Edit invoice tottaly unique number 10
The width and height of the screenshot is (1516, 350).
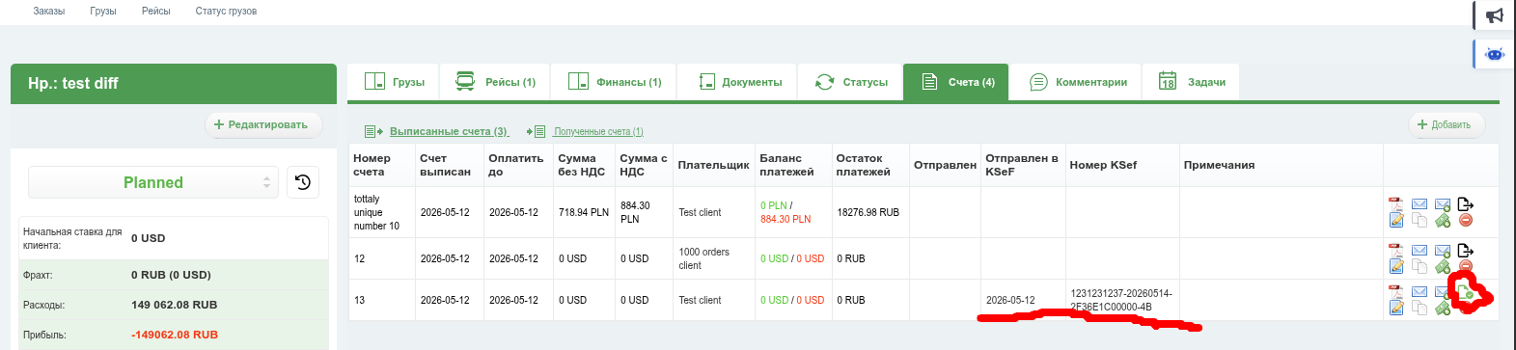point(1395,220)
